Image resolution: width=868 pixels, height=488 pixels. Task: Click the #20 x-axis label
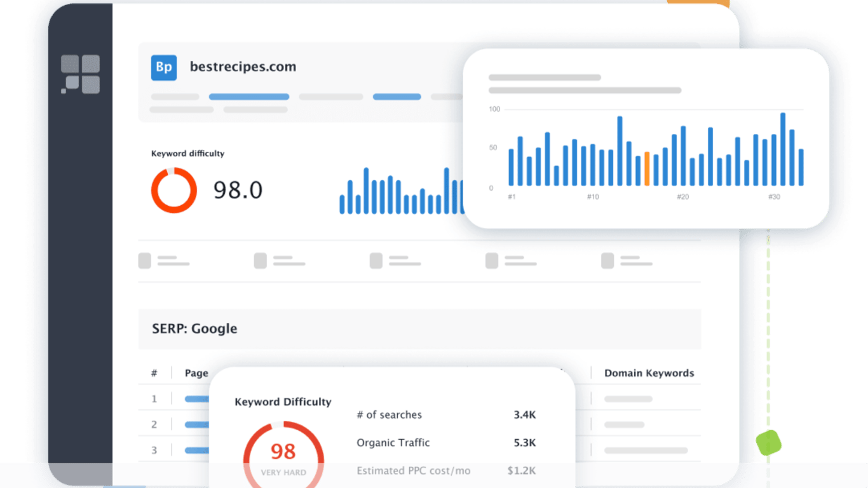click(683, 197)
